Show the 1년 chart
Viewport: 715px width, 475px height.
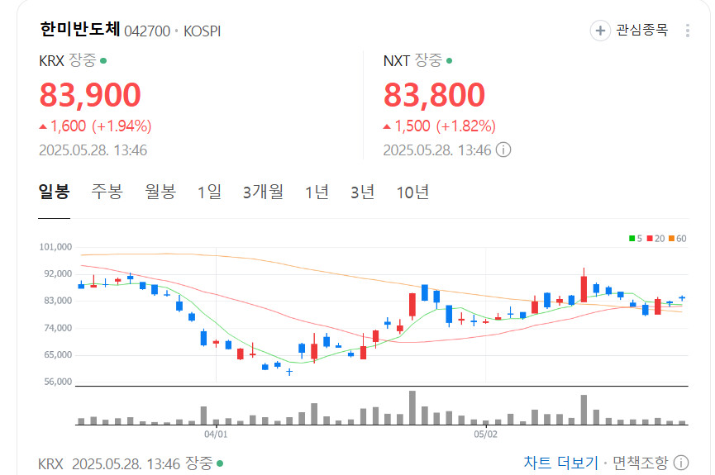317,192
